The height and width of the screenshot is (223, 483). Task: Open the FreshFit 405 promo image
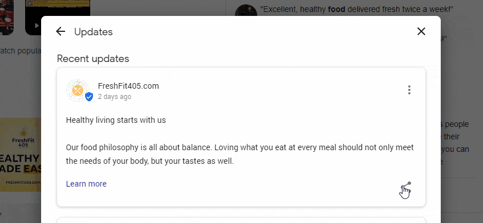point(21,155)
